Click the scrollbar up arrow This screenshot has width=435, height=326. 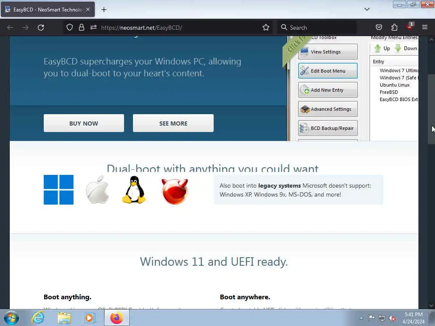point(431,39)
